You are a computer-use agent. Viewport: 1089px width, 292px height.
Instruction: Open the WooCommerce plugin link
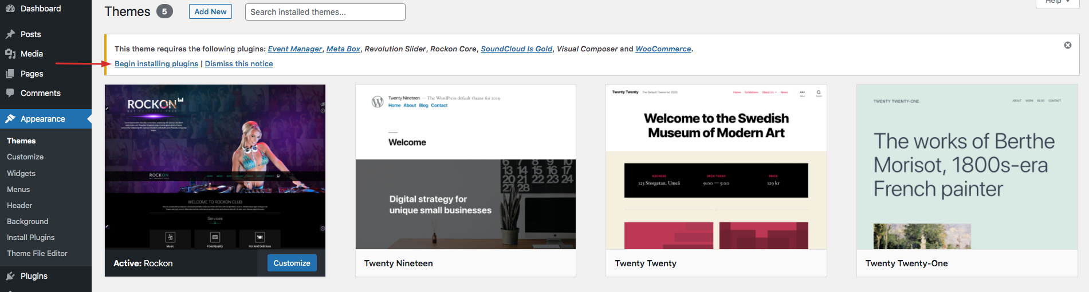coord(663,49)
